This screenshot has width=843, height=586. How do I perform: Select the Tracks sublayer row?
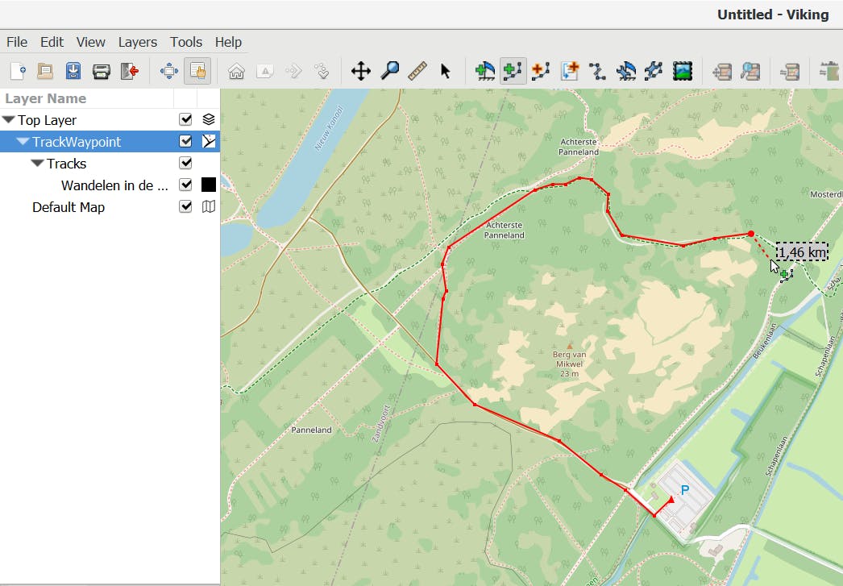(x=110, y=163)
